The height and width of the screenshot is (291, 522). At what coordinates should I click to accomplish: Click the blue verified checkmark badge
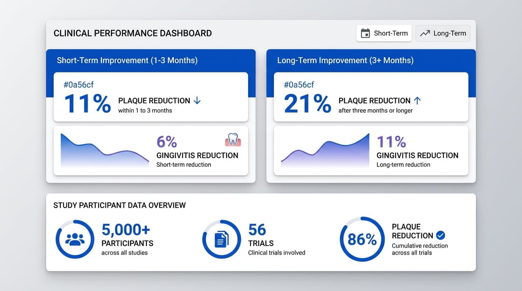(440, 235)
